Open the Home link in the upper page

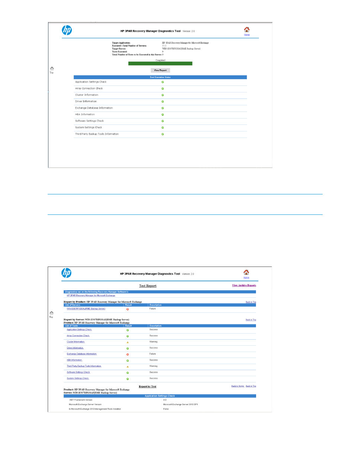click(x=247, y=35)
